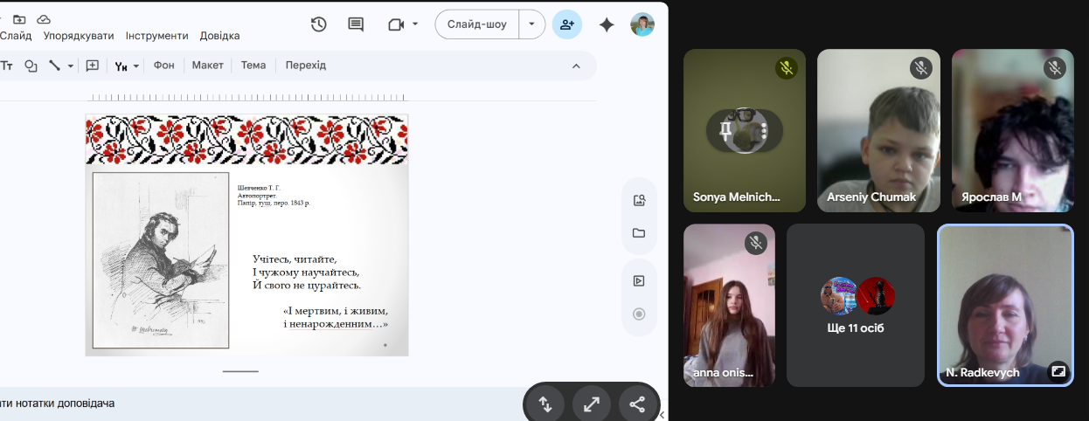Click the share overlay button
The image size is (1089, 421).
637,404
